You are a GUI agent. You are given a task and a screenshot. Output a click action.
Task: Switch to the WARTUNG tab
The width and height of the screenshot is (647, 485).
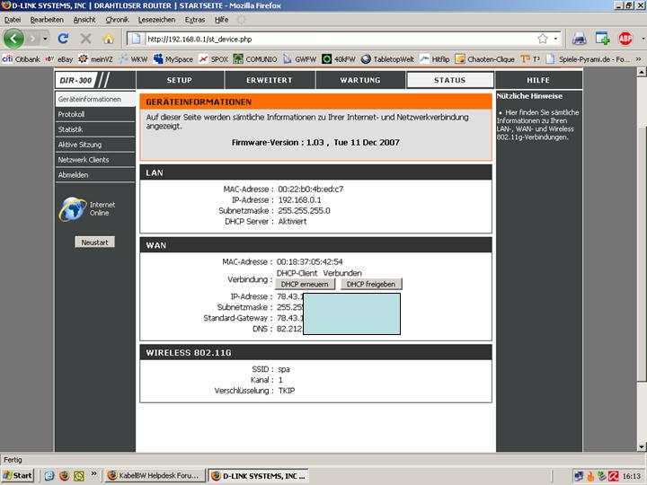359,80
